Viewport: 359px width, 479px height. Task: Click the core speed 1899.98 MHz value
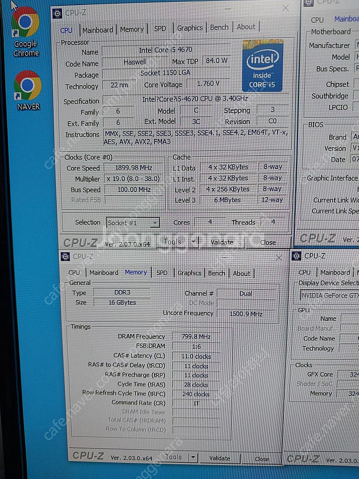[x=134, y=168]
